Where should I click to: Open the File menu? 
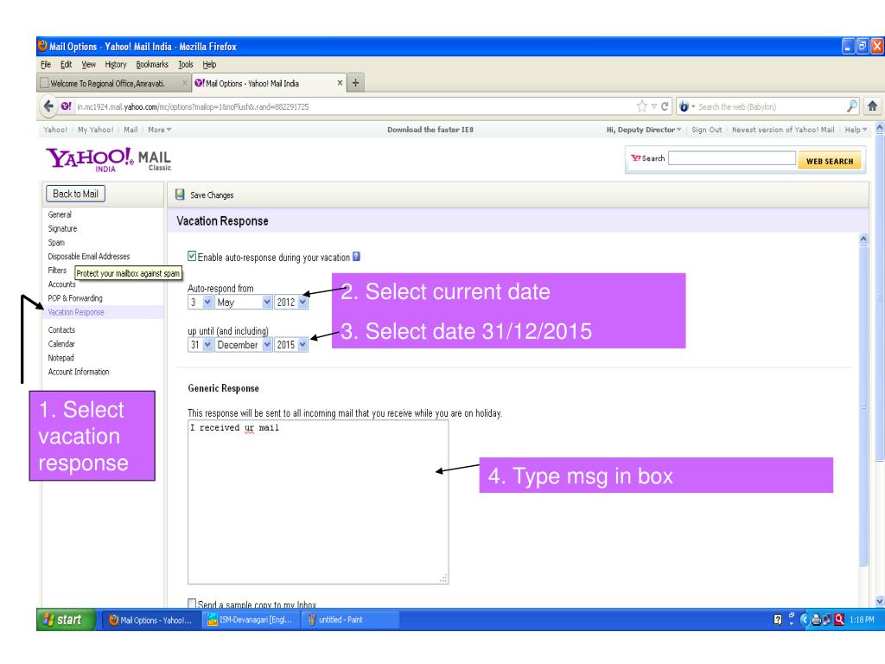pyautogui.click(x=46, y=64)
